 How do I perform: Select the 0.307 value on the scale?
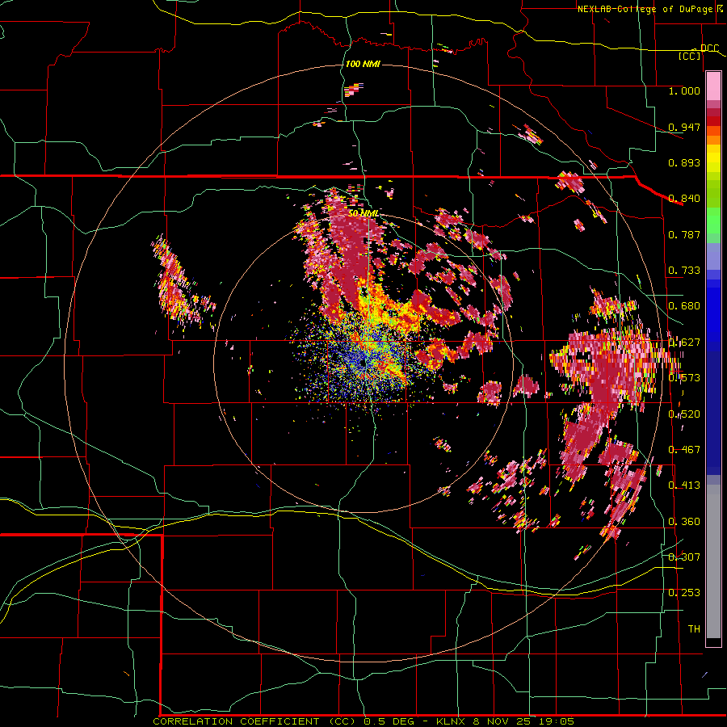pos(684,557)
